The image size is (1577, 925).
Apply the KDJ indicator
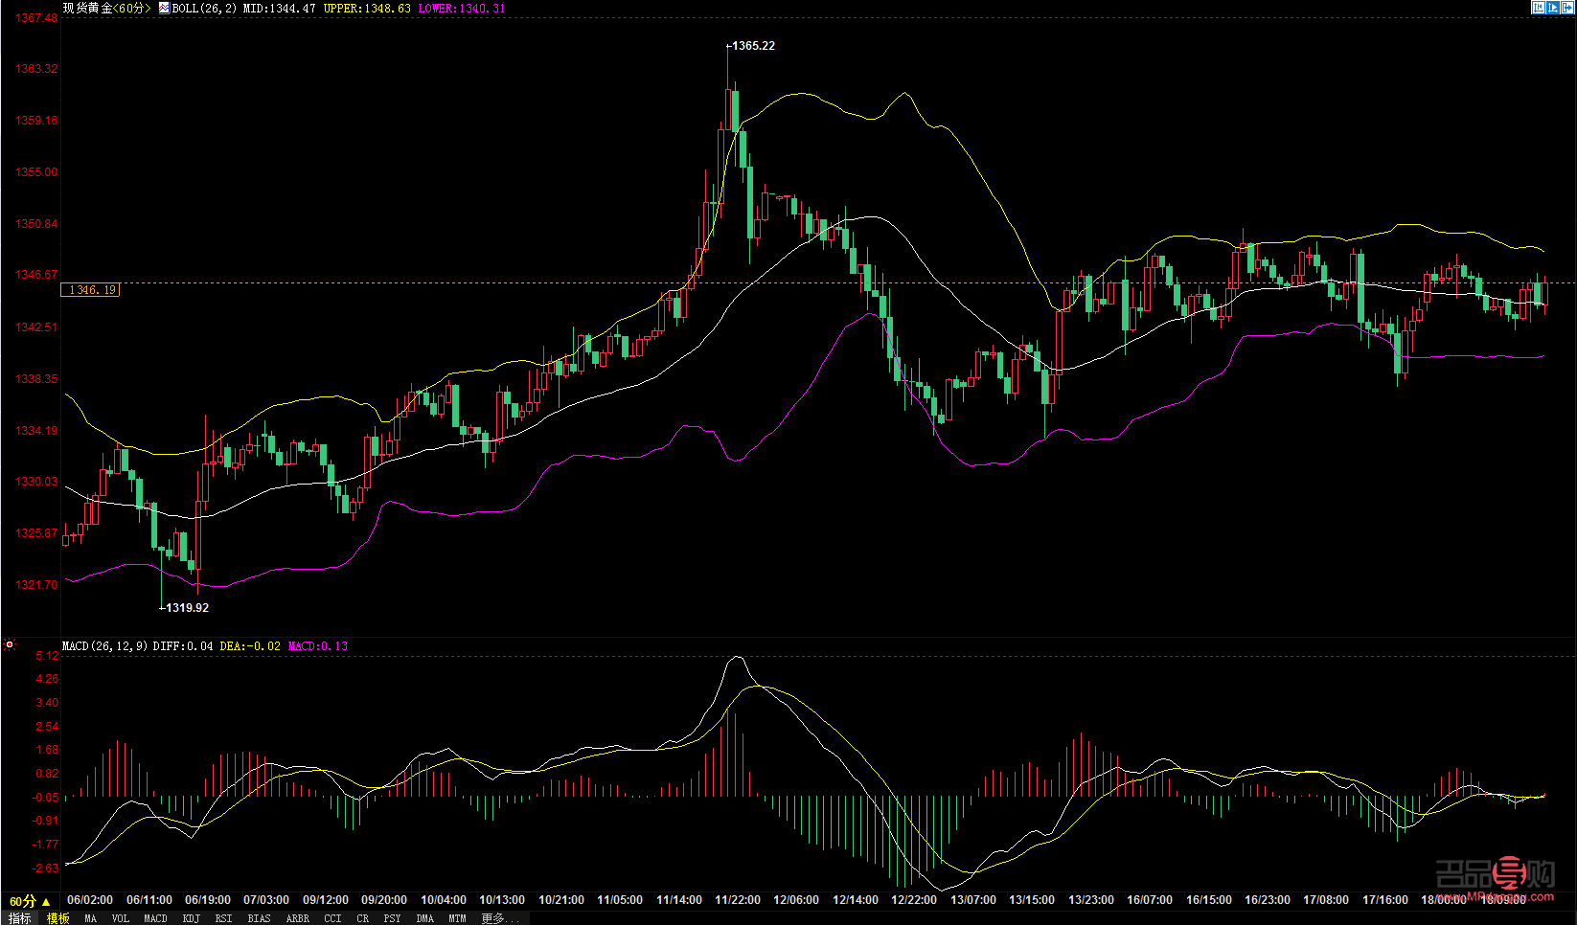coord(192,918)
